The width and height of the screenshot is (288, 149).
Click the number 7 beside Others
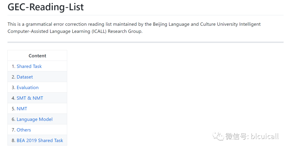click(13, 130)
